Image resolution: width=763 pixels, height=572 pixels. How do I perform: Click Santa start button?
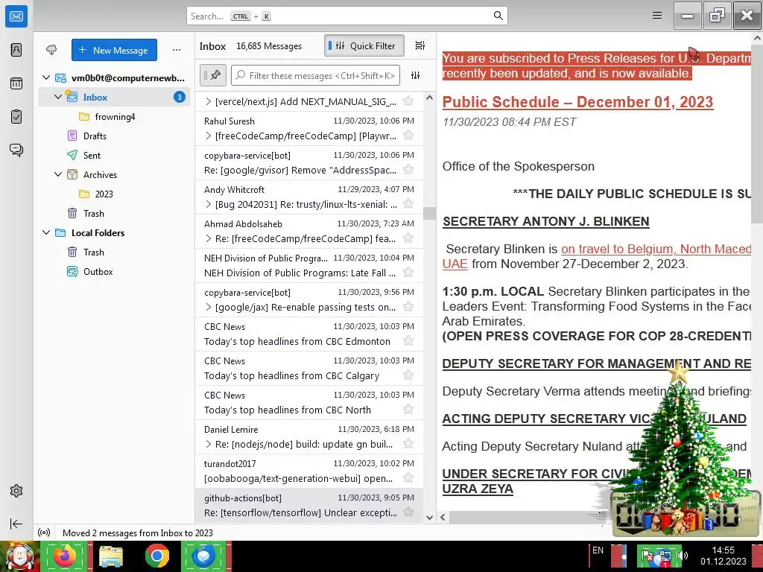click(19, 556)
